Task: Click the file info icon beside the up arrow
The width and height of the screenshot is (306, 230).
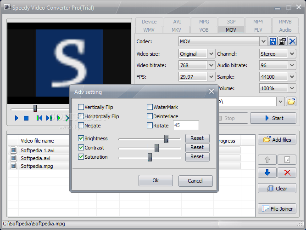Action: tap(287, 160)
